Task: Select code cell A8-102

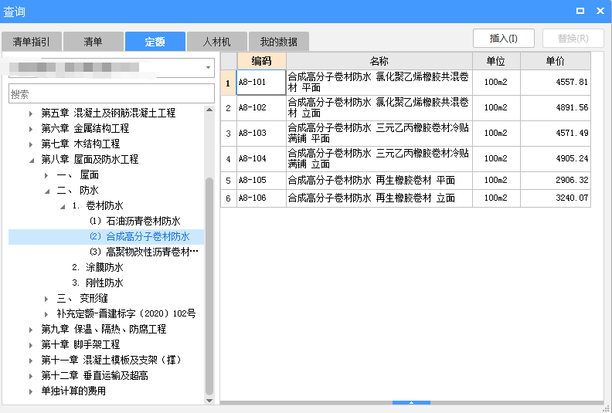Action: (261, 107)
